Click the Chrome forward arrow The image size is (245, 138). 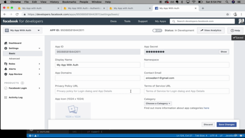coord(11,14)
